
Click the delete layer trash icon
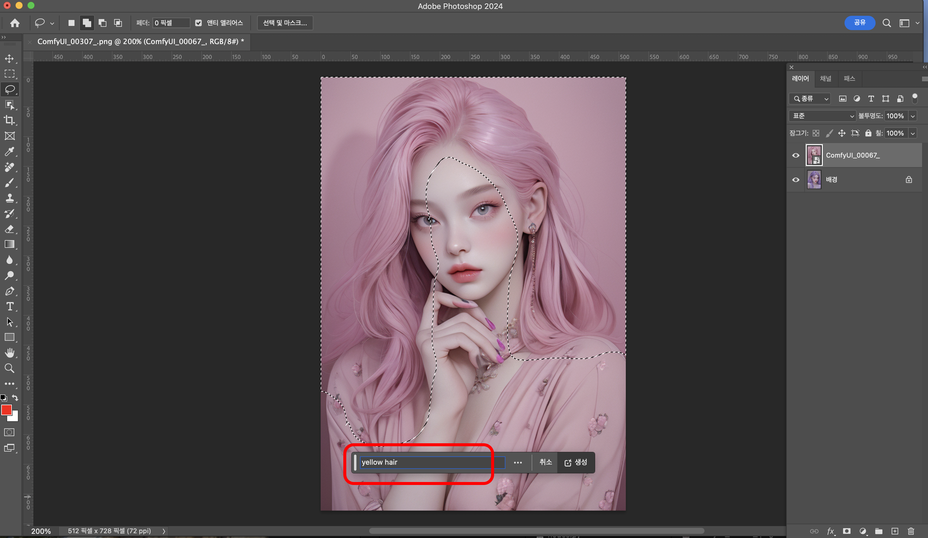pos(911,531)
